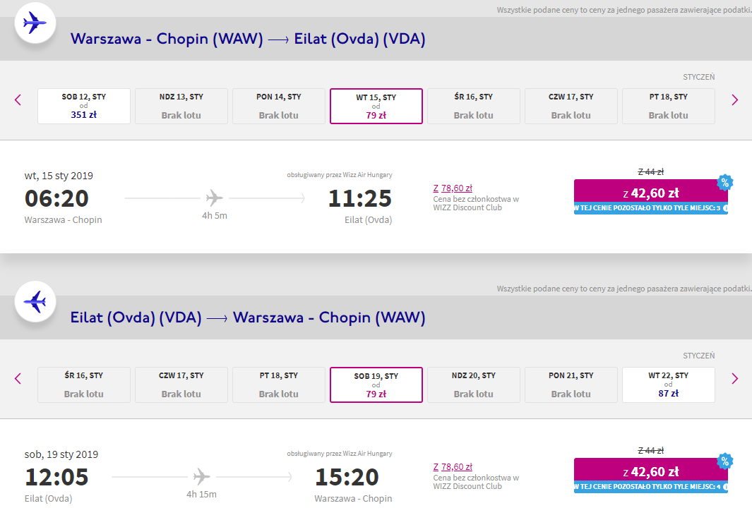752x532 pixels.
Task: Show later return dates with right arrow
Action: [x=734, y=379]
